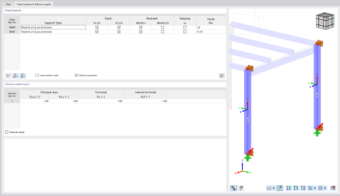Viewport: 340px width, 196px height.
Task: Click the top-right orange nodal support symbol
Action: (x=319, y=43)
